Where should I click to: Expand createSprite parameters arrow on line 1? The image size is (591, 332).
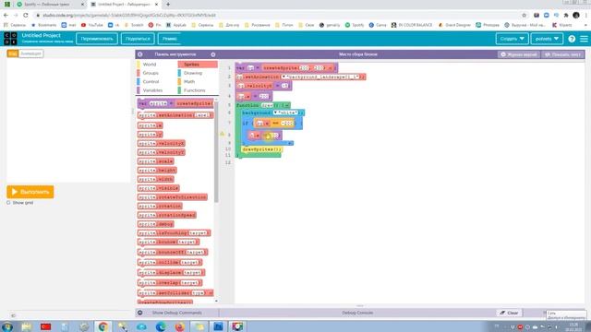tap(331, 67)
